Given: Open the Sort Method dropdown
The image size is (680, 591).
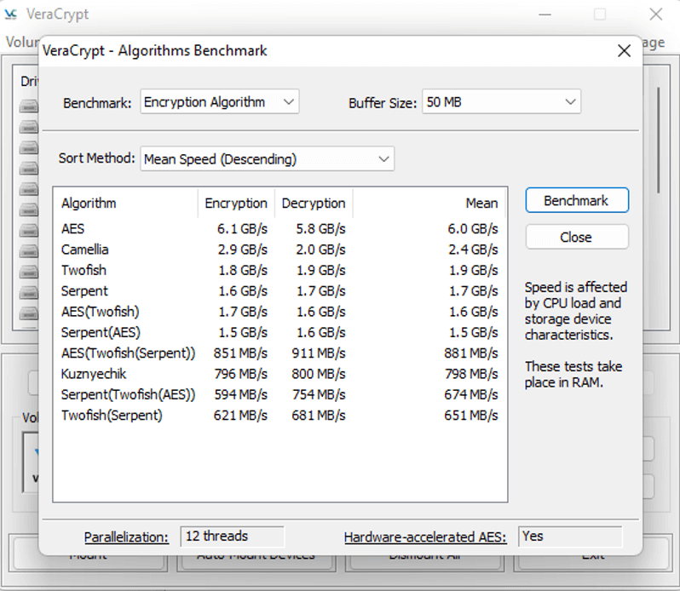Looking at the screenshot, I should click(x=268, y=159).
